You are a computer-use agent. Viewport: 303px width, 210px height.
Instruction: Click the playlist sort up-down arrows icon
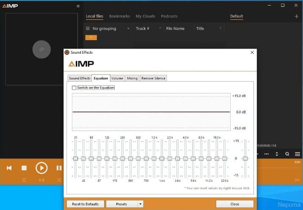(277, 154)
